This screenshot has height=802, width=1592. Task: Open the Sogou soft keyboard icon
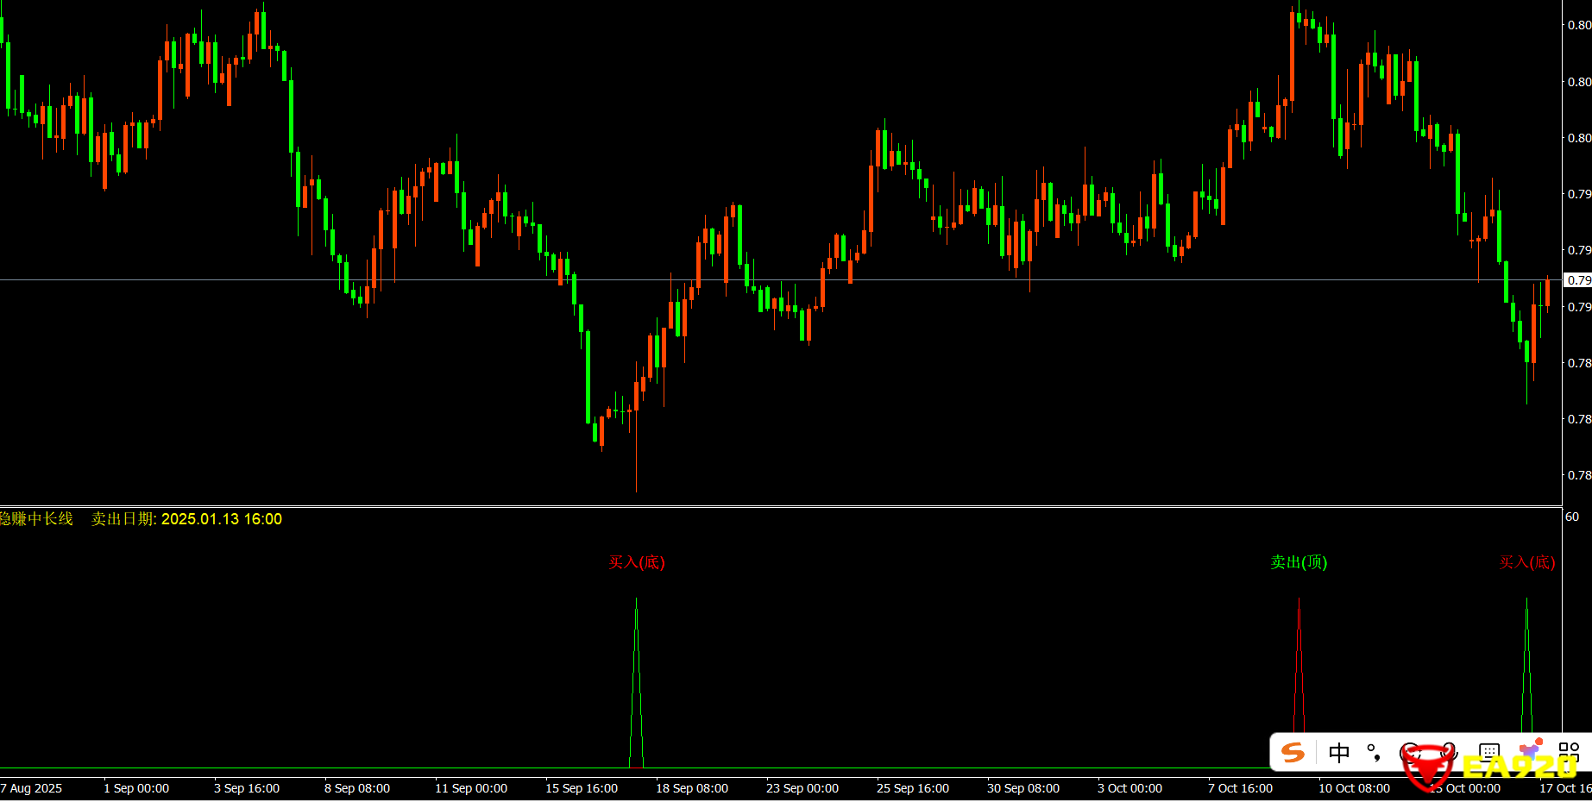point(1489,752)
